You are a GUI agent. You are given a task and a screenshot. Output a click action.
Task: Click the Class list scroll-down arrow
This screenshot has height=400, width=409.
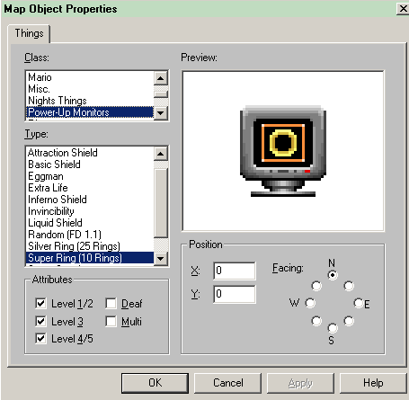161,113
